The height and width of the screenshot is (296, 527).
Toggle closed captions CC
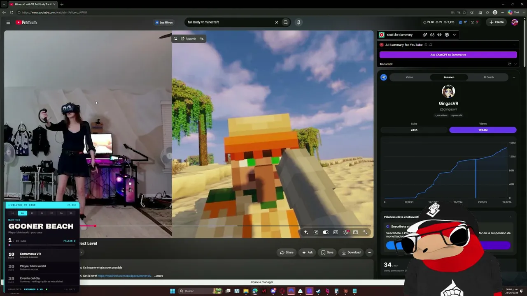coord(336,232)
